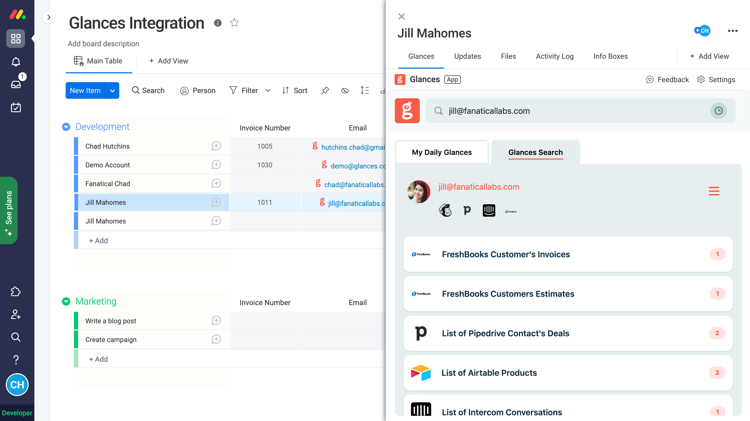Expand FreshBooks Customer's Invoices card
The width and height of the screenshot is (750, 421).
click(568, 254)
